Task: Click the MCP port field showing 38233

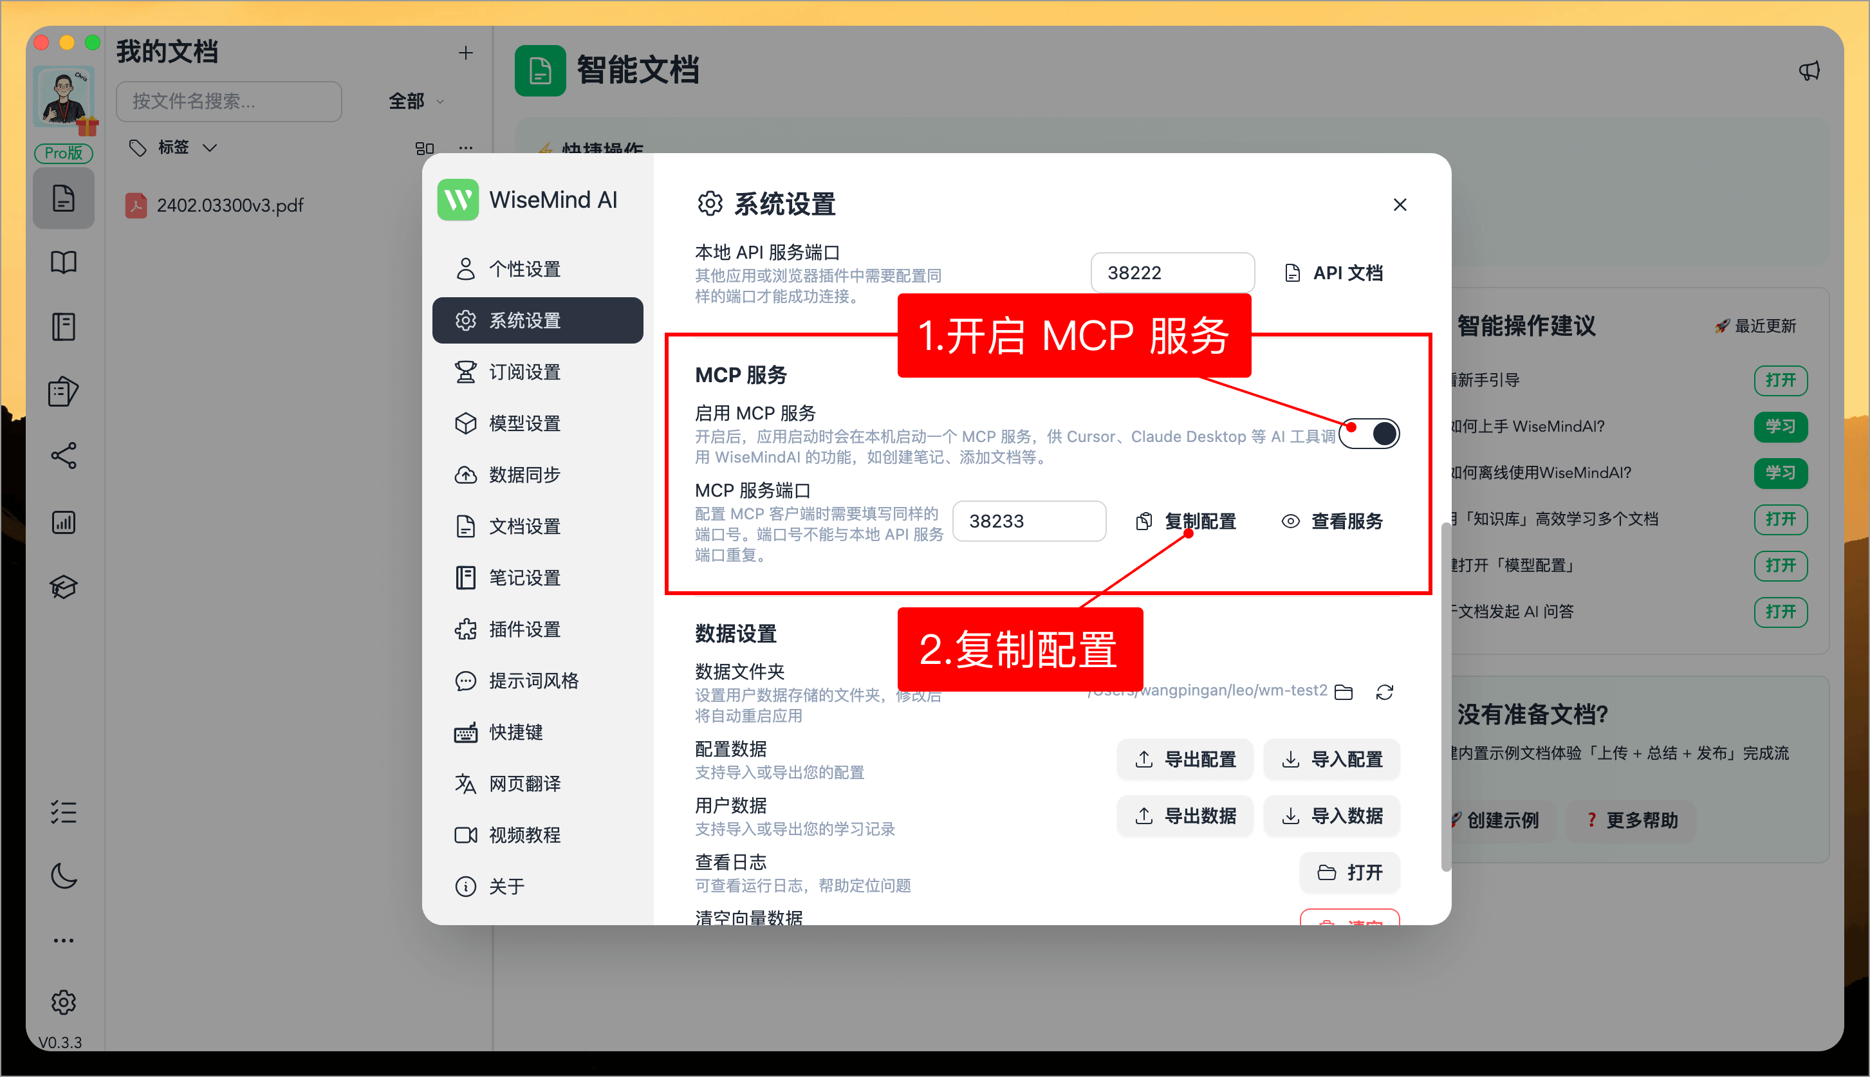Action: (1029, 520)
